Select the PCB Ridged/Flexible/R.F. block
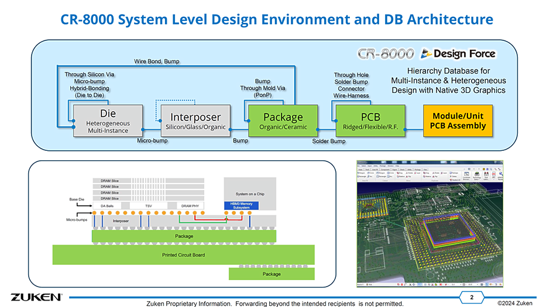 click(370, 121)
